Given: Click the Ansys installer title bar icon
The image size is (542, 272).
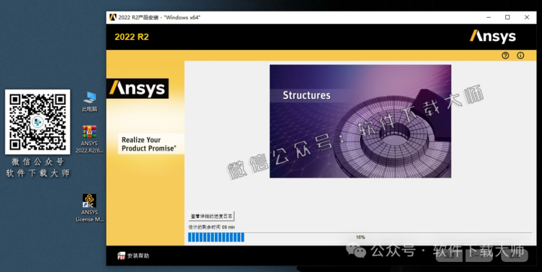Looking at the screenshot, I should click(x=113, y=17).
